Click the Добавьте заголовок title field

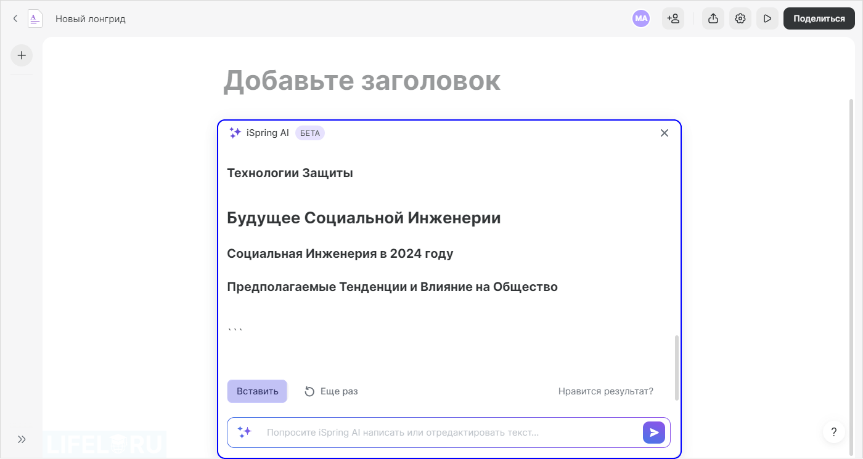click(x=362, y=81)
